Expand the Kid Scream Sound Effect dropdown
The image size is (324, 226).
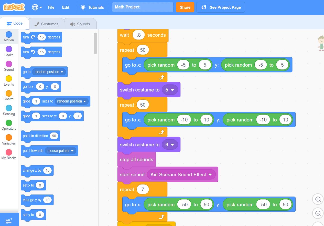(x=210, y=175)
